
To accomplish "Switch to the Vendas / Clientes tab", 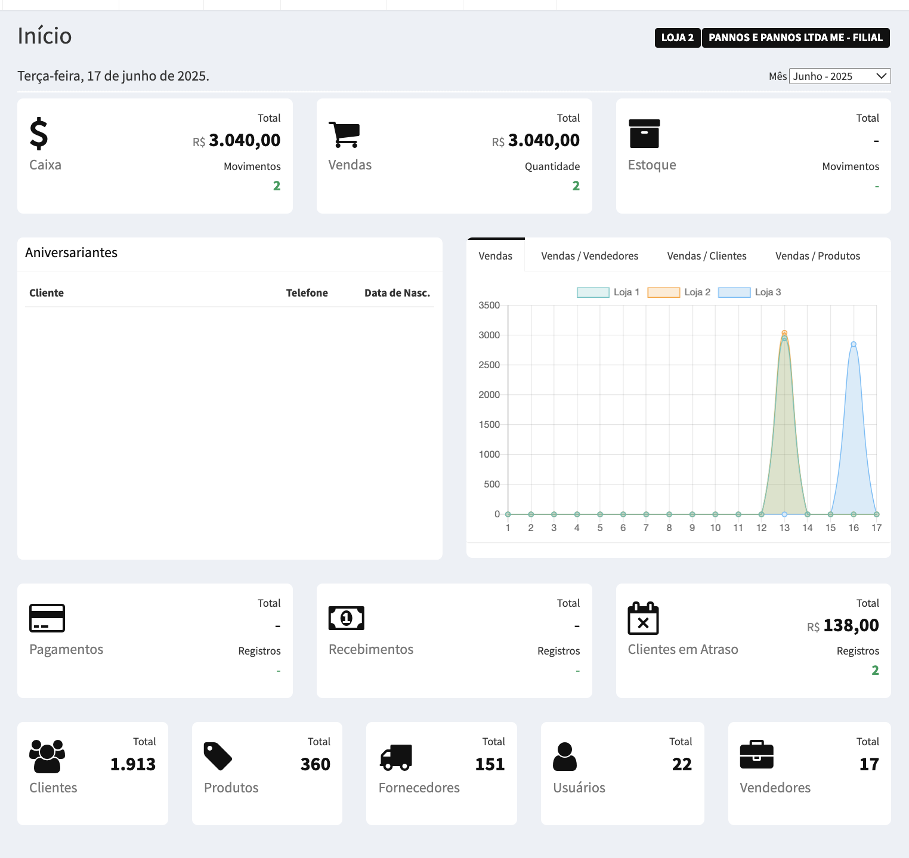I will click(707, 256).
